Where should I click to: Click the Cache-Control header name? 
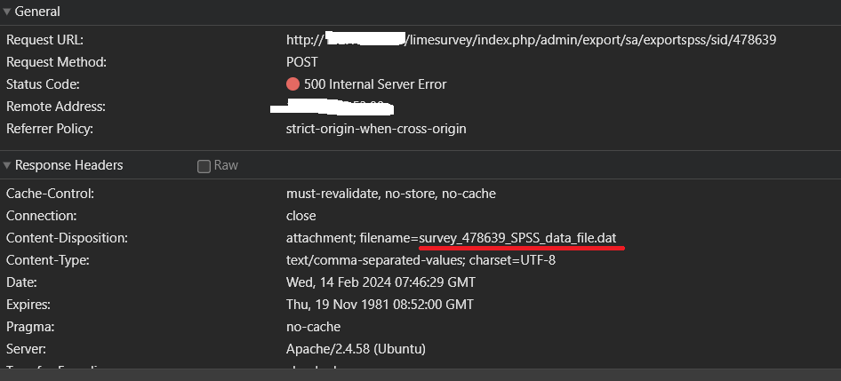(x=50, y=194)
